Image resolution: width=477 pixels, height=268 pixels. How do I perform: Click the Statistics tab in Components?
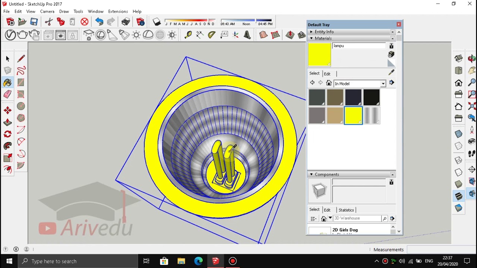pyautogui.click(x=346, y=210)
